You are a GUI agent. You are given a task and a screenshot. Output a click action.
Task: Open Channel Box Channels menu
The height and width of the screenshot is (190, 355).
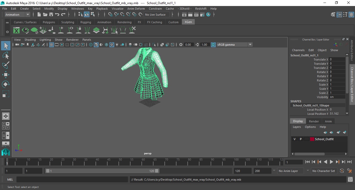click(x=298, y=50)
